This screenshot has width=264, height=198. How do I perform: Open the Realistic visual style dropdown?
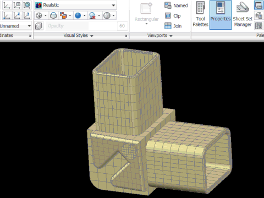pyautogui.click(x=75, y=5)
